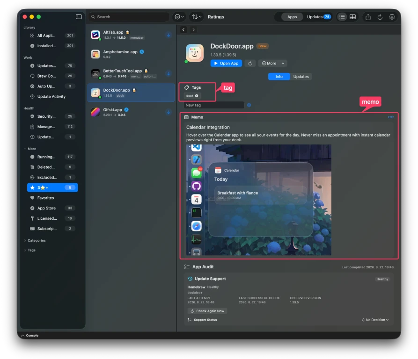Expand the Tags sidebar section
This screenshot has height=359, width=418.
click(25, 250)
